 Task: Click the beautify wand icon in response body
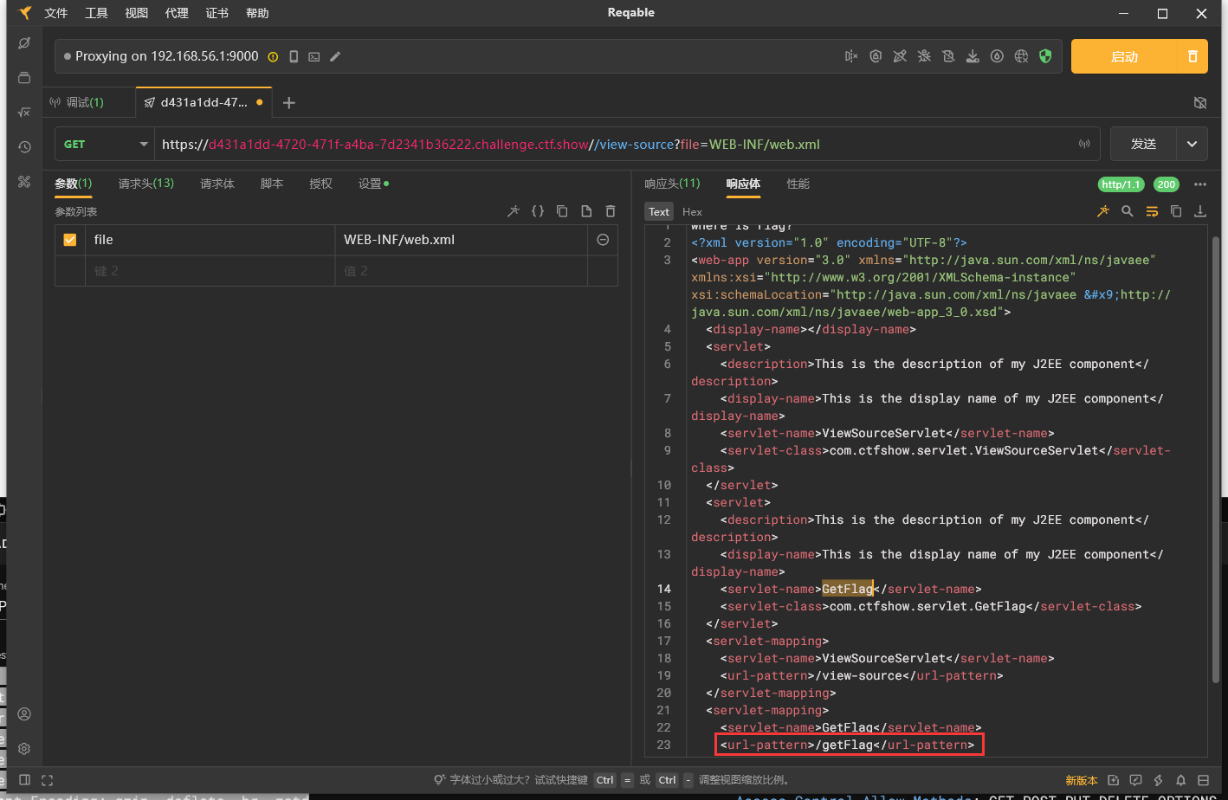(1103, 210)
